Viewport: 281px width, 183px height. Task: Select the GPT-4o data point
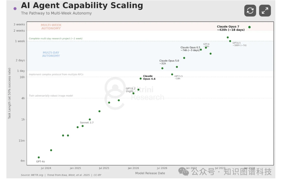(x=39, y=157)
